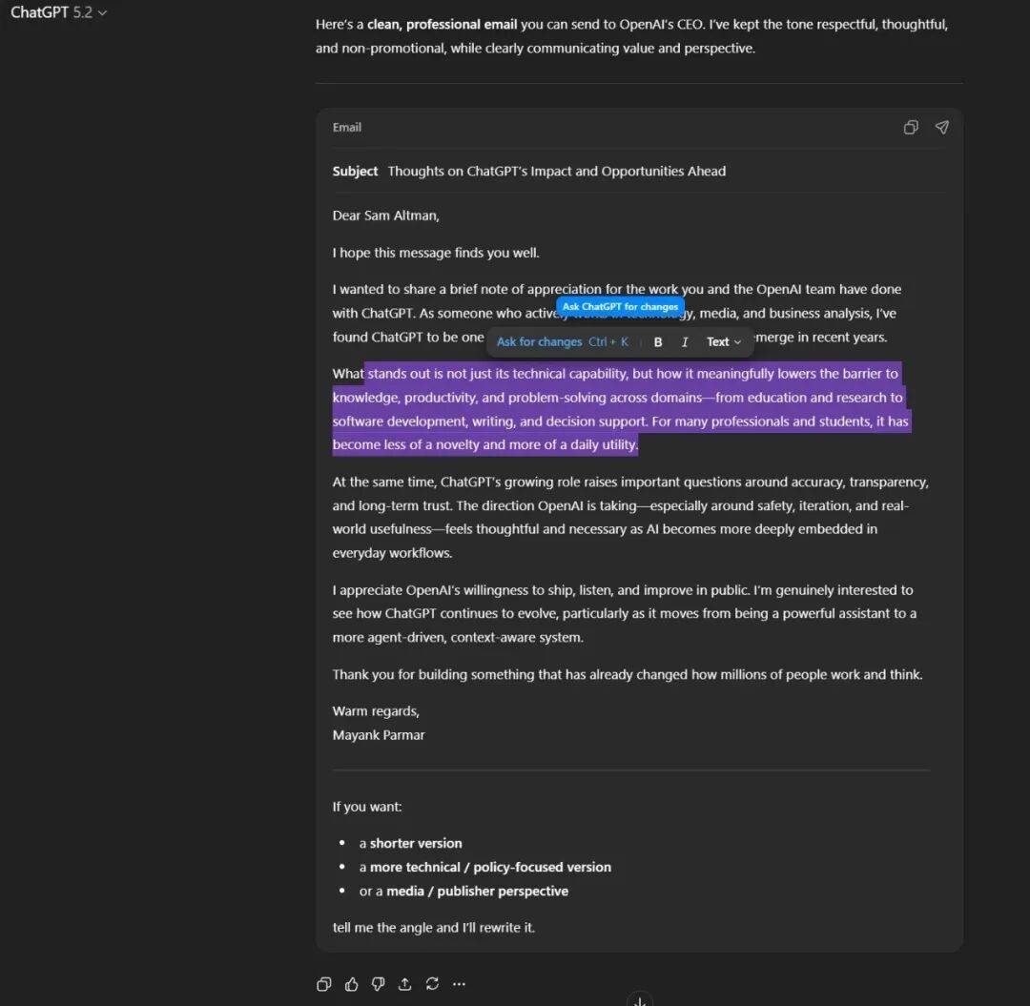Click the Email card header label
Screen dimensions: 1030x1006
(x=347, y=128)
